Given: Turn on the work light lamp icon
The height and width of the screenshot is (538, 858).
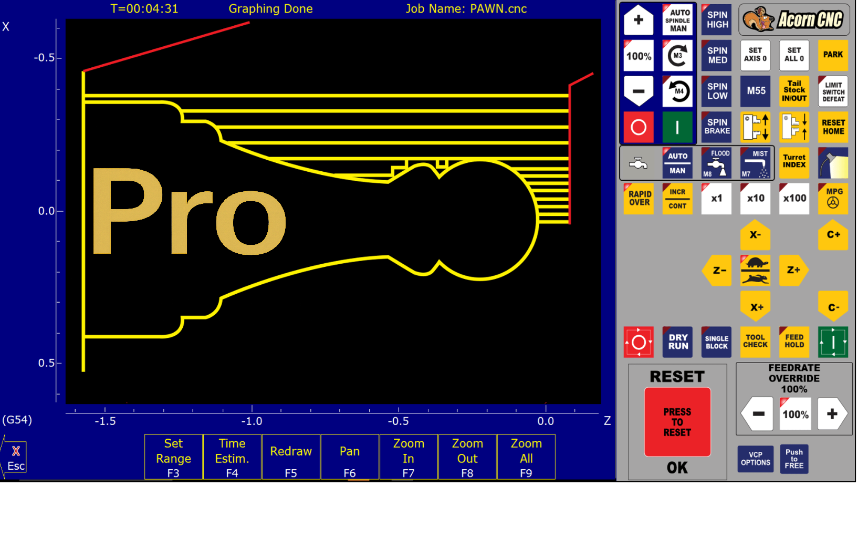Looking at the screenshot, I should point(833,163).
